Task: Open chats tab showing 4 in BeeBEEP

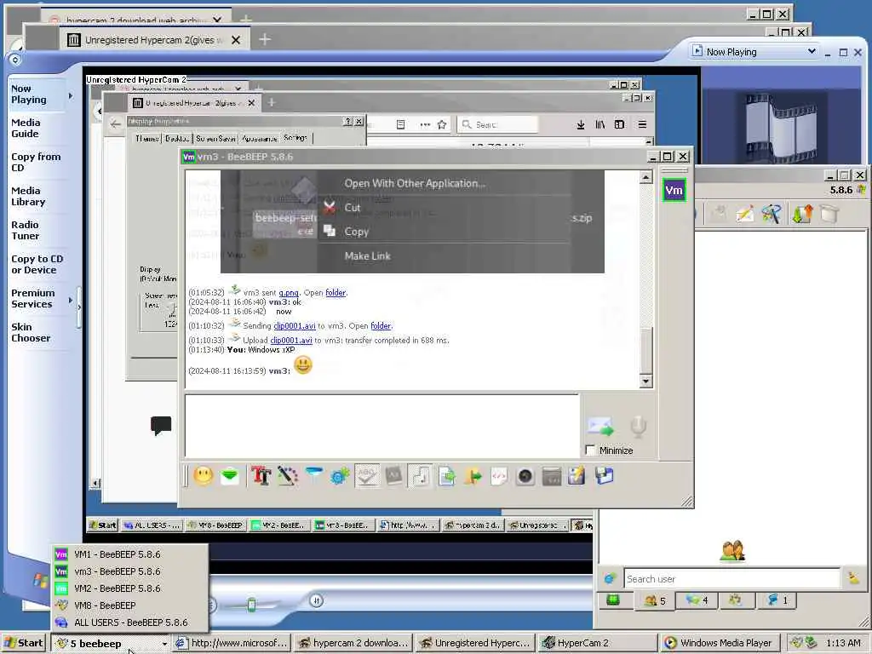Action: click(697, 600)
